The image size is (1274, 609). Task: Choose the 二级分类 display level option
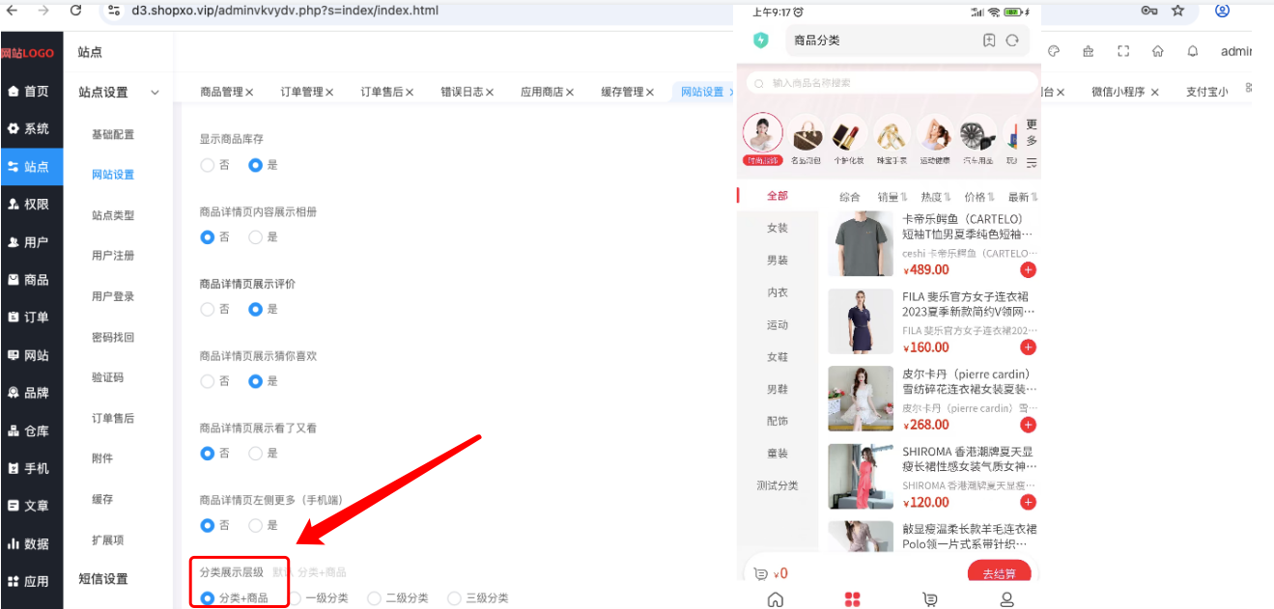point(398,598)
